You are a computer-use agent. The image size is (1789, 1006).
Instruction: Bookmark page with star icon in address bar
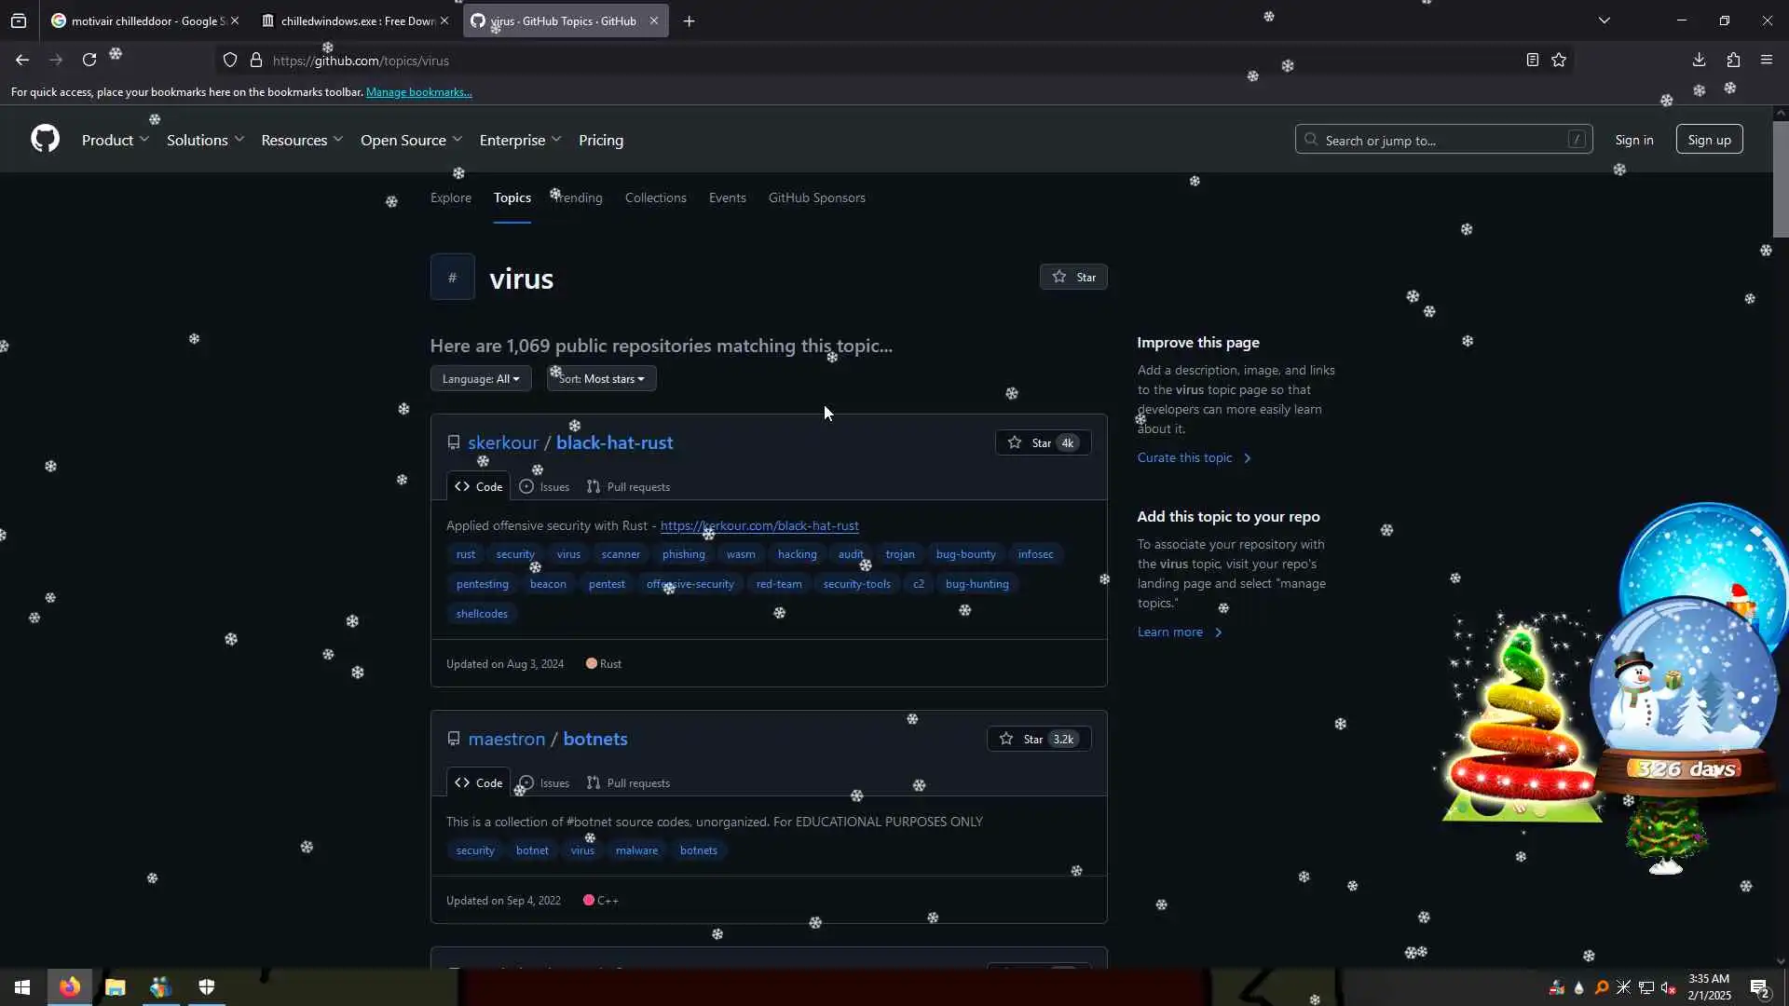(x=1559, y=61)
